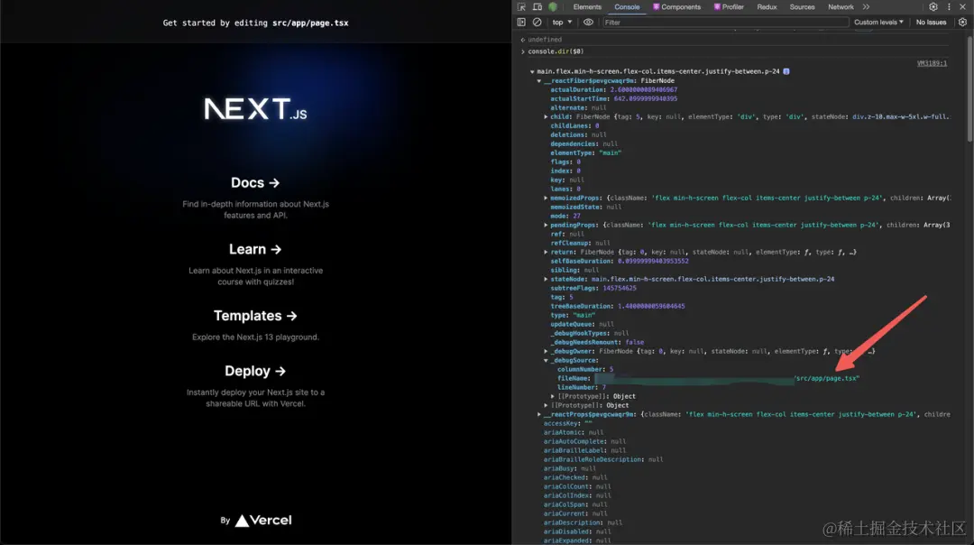974x545 pixels.
Task: Open the Custom levels dropdown
Action: tap(878, 22)
